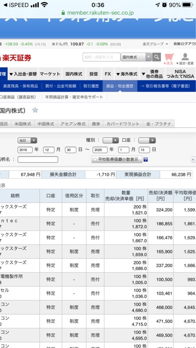Image resolution: width=196 pixels, height=348 pixels.
Task: Open the shopping cart order icon
Action: (169, 58)
